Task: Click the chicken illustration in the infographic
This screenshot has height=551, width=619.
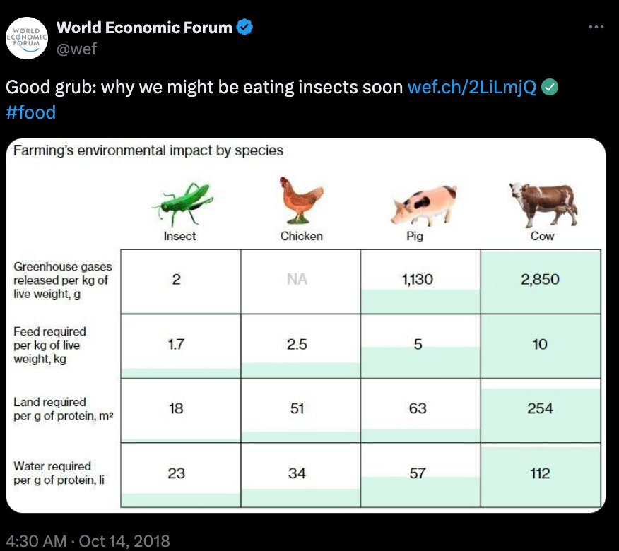Action: pos(300,200)
